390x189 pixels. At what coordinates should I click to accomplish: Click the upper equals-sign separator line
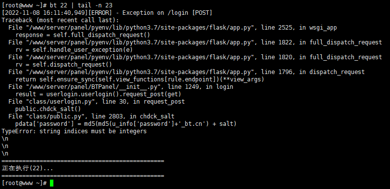(83, 161)
